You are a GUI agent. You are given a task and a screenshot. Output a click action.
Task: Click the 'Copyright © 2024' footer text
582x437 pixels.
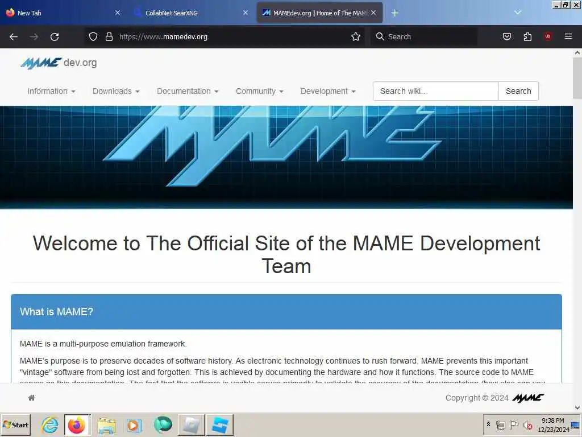click(477, 398)
